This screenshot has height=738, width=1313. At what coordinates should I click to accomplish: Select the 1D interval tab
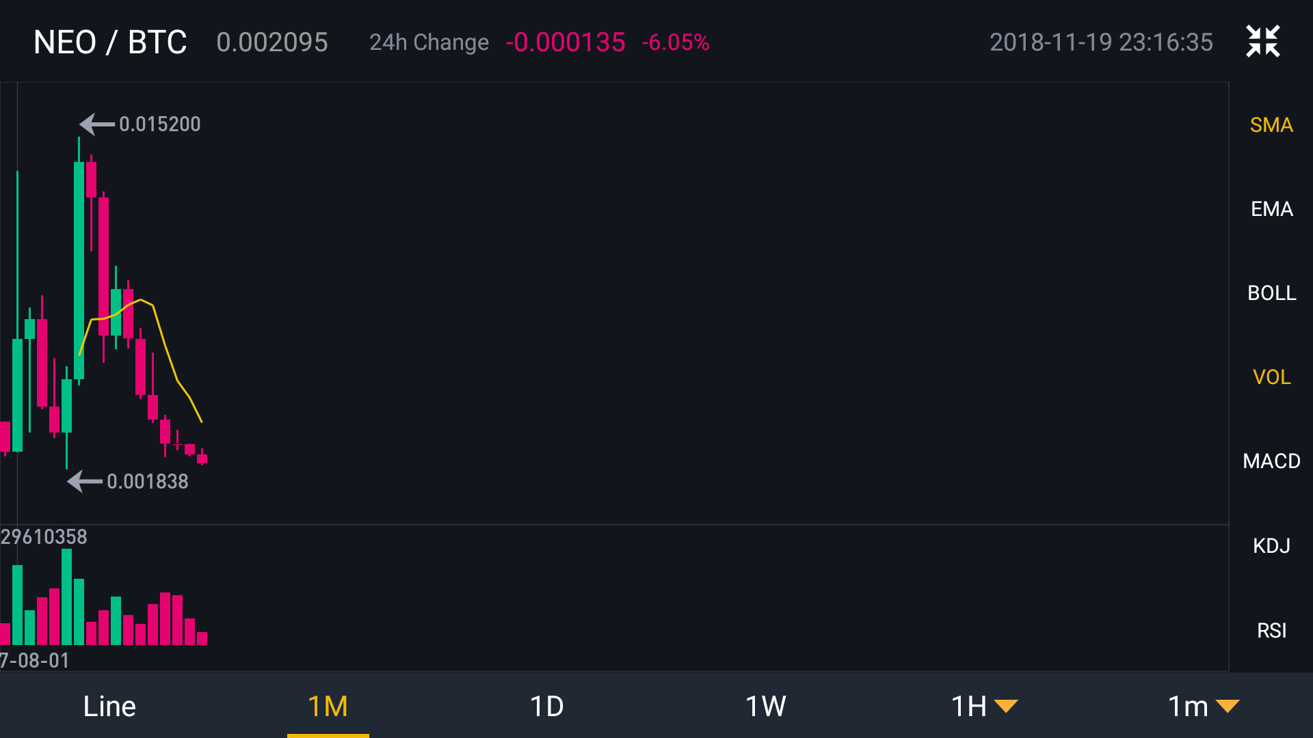pyautogui.click(x=547, y=706)
